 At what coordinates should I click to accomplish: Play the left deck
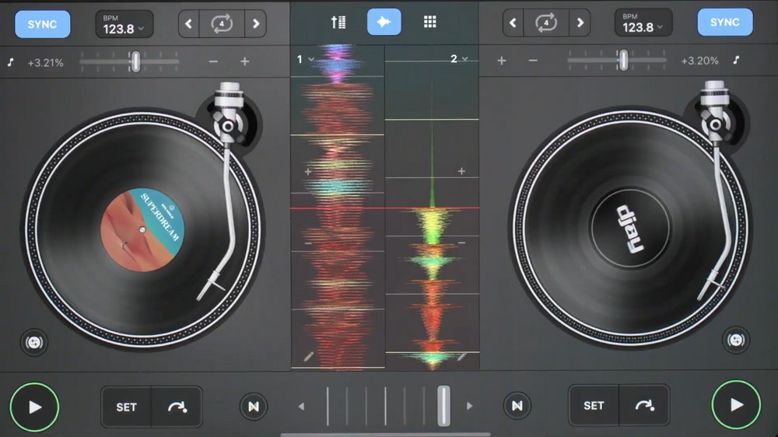(x=34, y=407)
